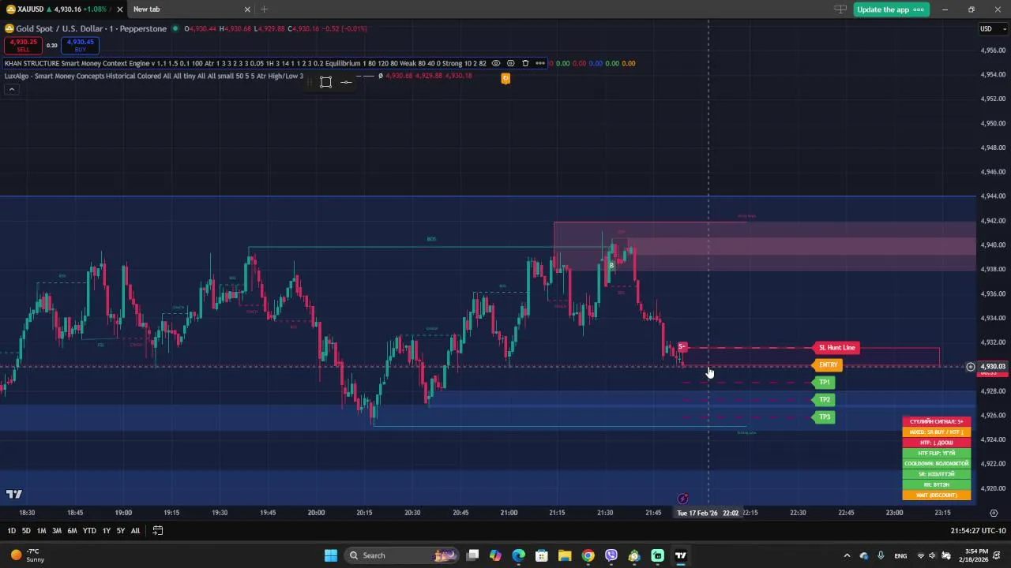Click Update the app button
This screenshot has width=1011, height=568.
pyautogui.click(x=890, y=9)
